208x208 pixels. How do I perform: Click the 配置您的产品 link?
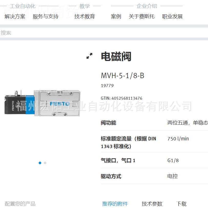point(20,204)
